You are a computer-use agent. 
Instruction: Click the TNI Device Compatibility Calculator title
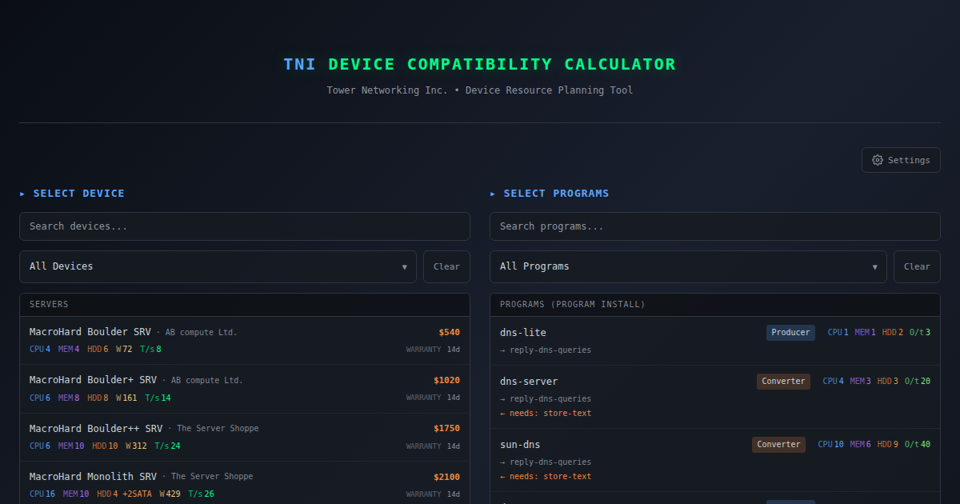click(480, 64)
